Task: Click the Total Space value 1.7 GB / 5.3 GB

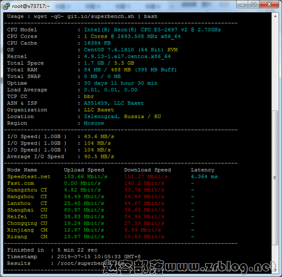Action: (109, 63)
